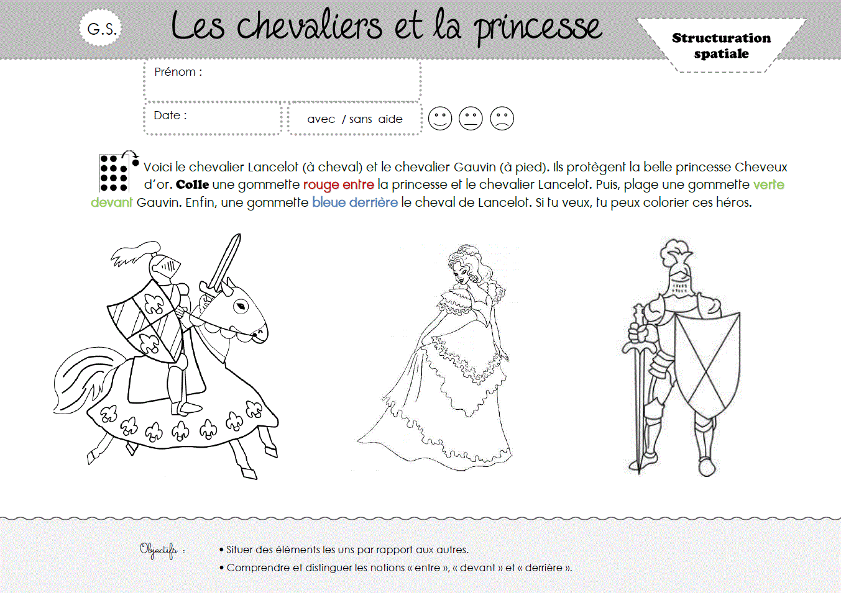
Task: Click the Structuration spatiale label
Action: (x=721, y=45)
